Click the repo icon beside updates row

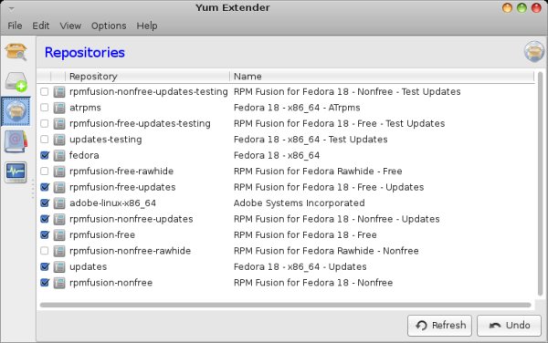(59, 267)
